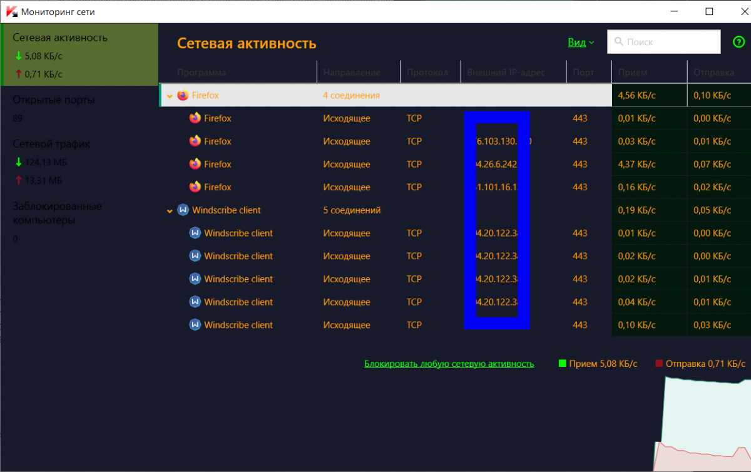
Task: Click 'TCP' in the Firefox row receiving 0,16 КБ/с
Action: [414, 187]
